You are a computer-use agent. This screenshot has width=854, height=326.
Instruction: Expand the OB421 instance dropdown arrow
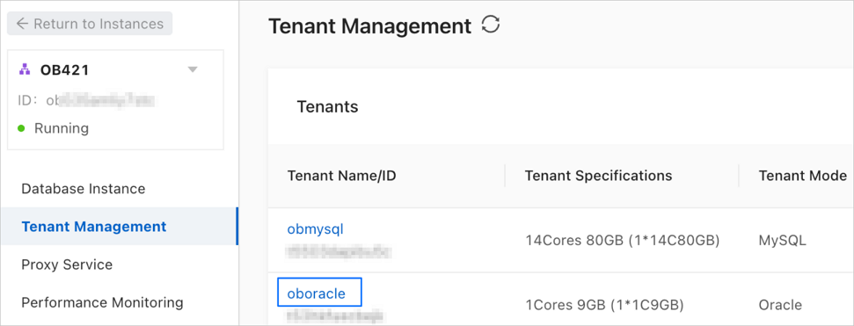193,69
